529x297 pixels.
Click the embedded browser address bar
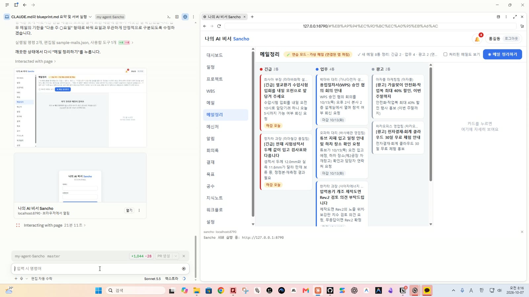(x=370, y=26)
